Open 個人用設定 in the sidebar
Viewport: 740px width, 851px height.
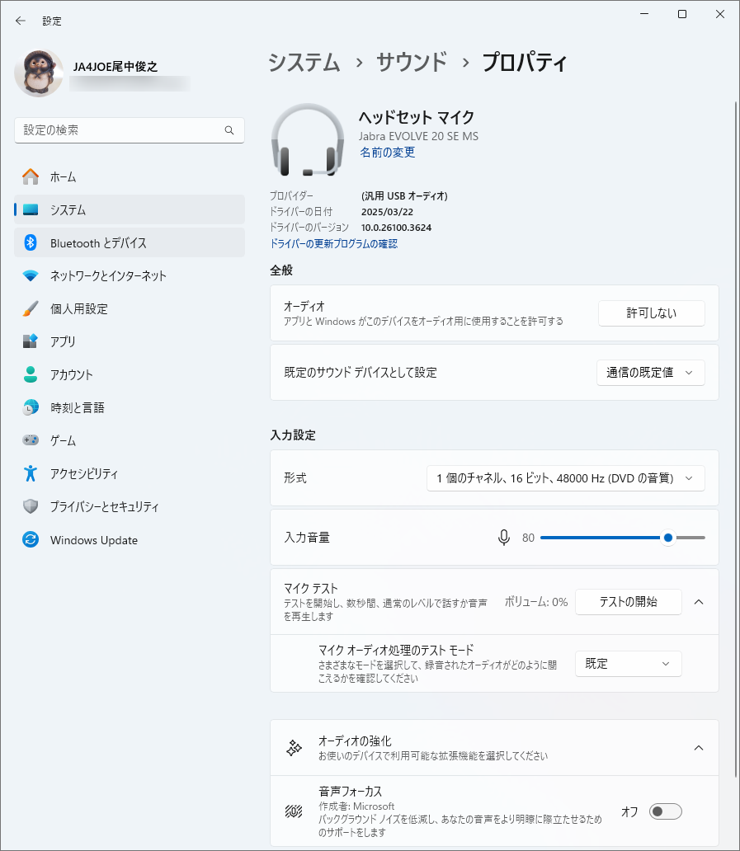click(x=130, y=308)
